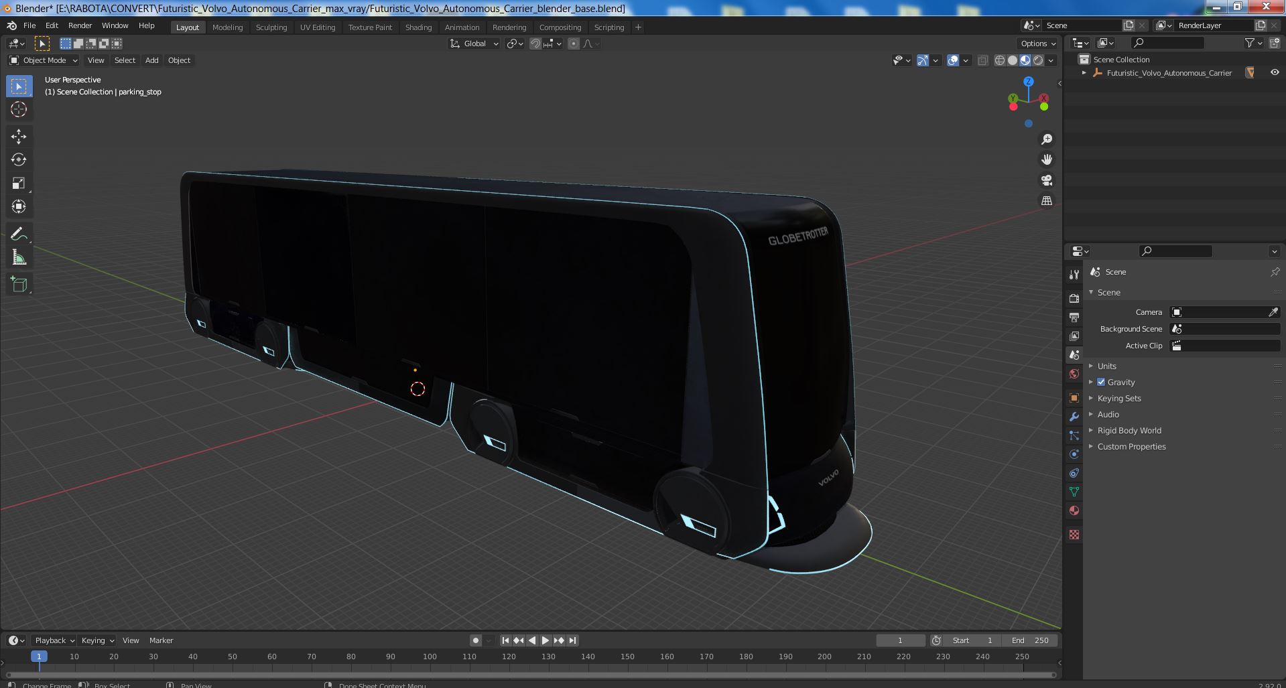The width and height of the screenshot is (1286, 688).
Task: Open the Options dropdown
Action: pyautogui.click(x=1038, y=44)
